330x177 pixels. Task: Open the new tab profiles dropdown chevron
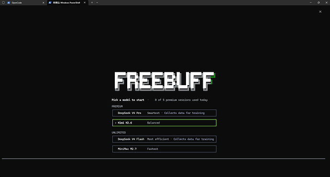pos(97,2)
